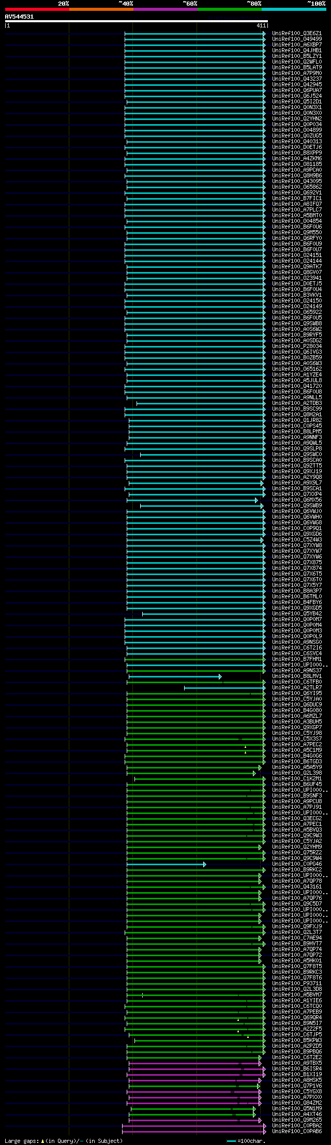Select hit UniRef100_A7PJ91
This screenshot has width=331, height=1145.
tap(297, 807)
